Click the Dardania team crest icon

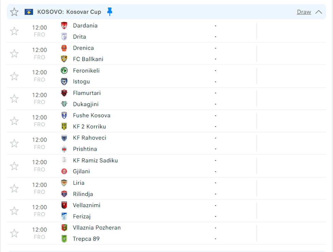(x=64, y=25)
